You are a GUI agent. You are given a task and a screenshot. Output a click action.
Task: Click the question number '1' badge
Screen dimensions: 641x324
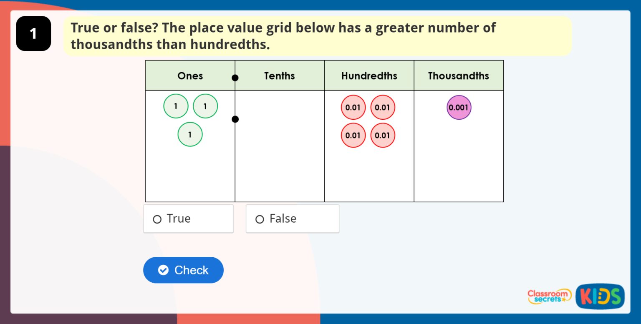point(33,33)
